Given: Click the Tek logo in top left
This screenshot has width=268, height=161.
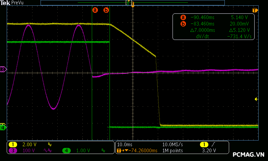Looking at the screenshot, I should tap(5, 3).
